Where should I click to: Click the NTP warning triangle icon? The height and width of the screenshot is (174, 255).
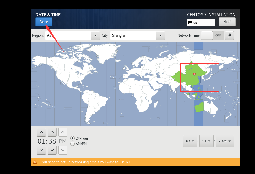[35, 162]
